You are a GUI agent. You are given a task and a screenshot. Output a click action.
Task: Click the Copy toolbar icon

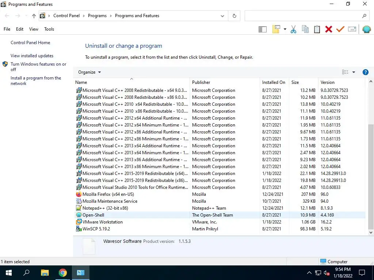coord(305,29)
